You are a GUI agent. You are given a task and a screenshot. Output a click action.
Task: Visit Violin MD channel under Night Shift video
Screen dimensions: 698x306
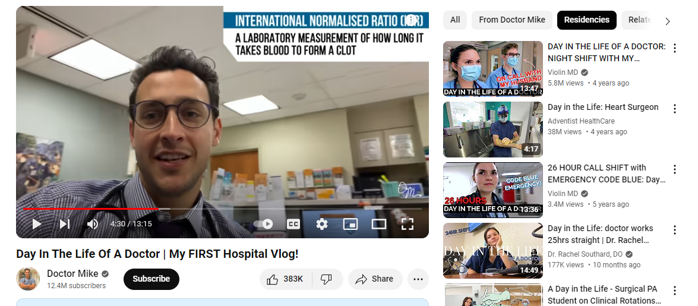point(563,72)
